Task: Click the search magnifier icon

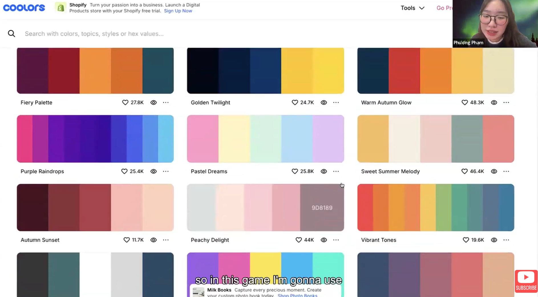Action: click(12, 33)
